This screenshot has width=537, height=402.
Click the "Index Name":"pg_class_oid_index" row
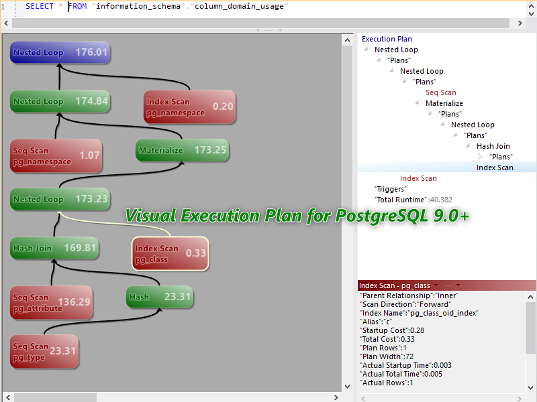(419, 313)
